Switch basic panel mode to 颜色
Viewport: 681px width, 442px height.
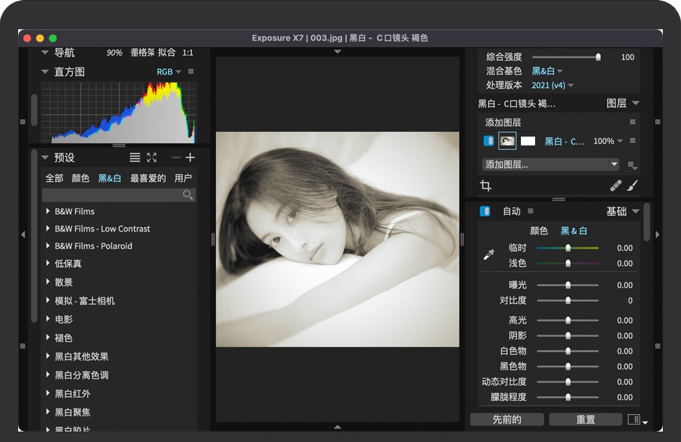click(x=539, y=231)
